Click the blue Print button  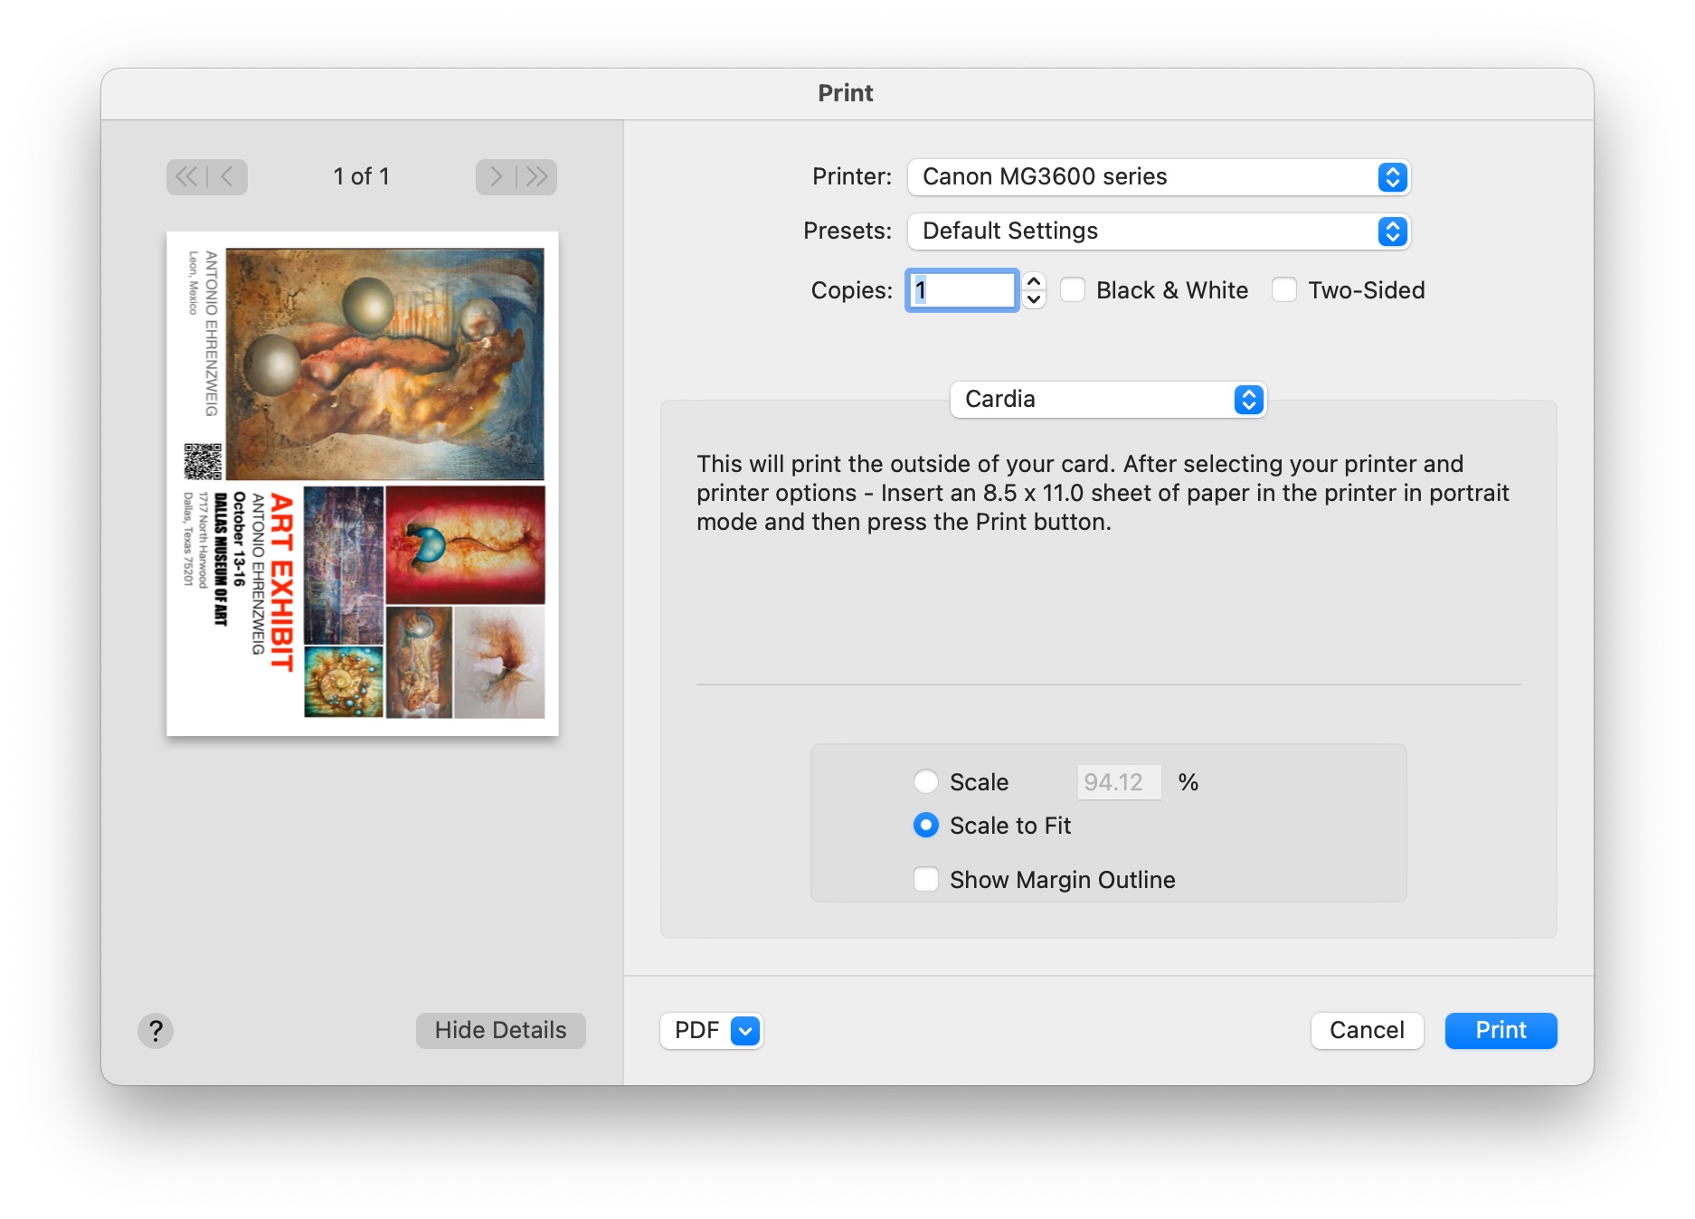[x=1501, y=1030]
